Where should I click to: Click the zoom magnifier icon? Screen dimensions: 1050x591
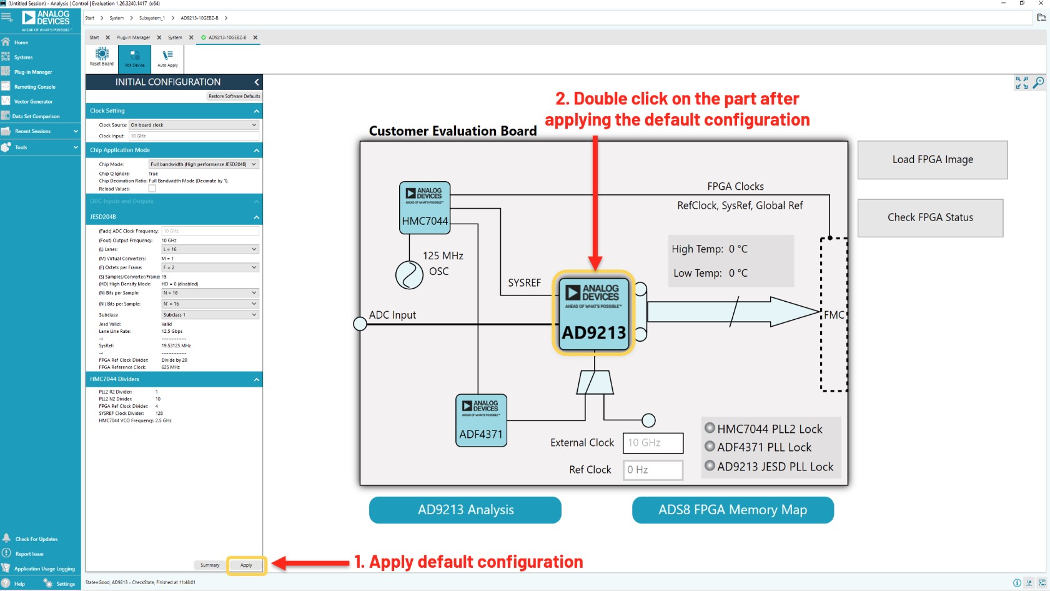click(x=1038, y=82)
